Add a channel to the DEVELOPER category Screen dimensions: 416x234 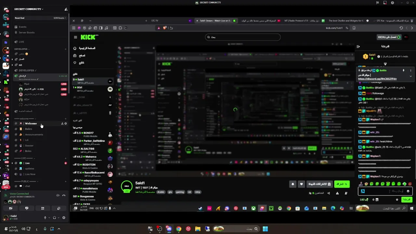point(66,49)
